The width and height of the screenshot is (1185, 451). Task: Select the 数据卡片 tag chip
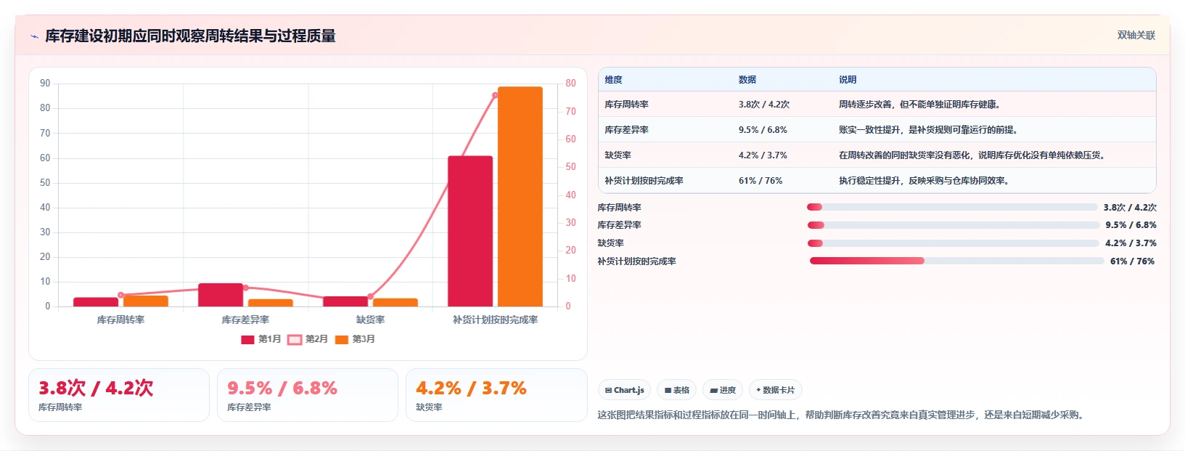click(776, 390)
